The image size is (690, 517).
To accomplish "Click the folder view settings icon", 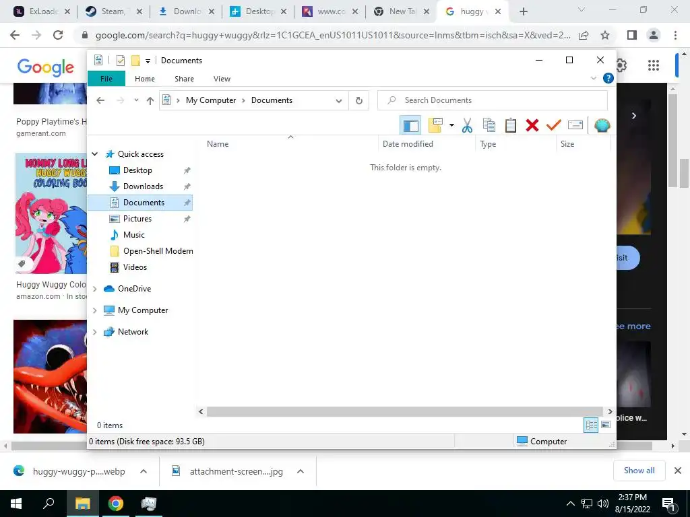I will click(435, 125).
